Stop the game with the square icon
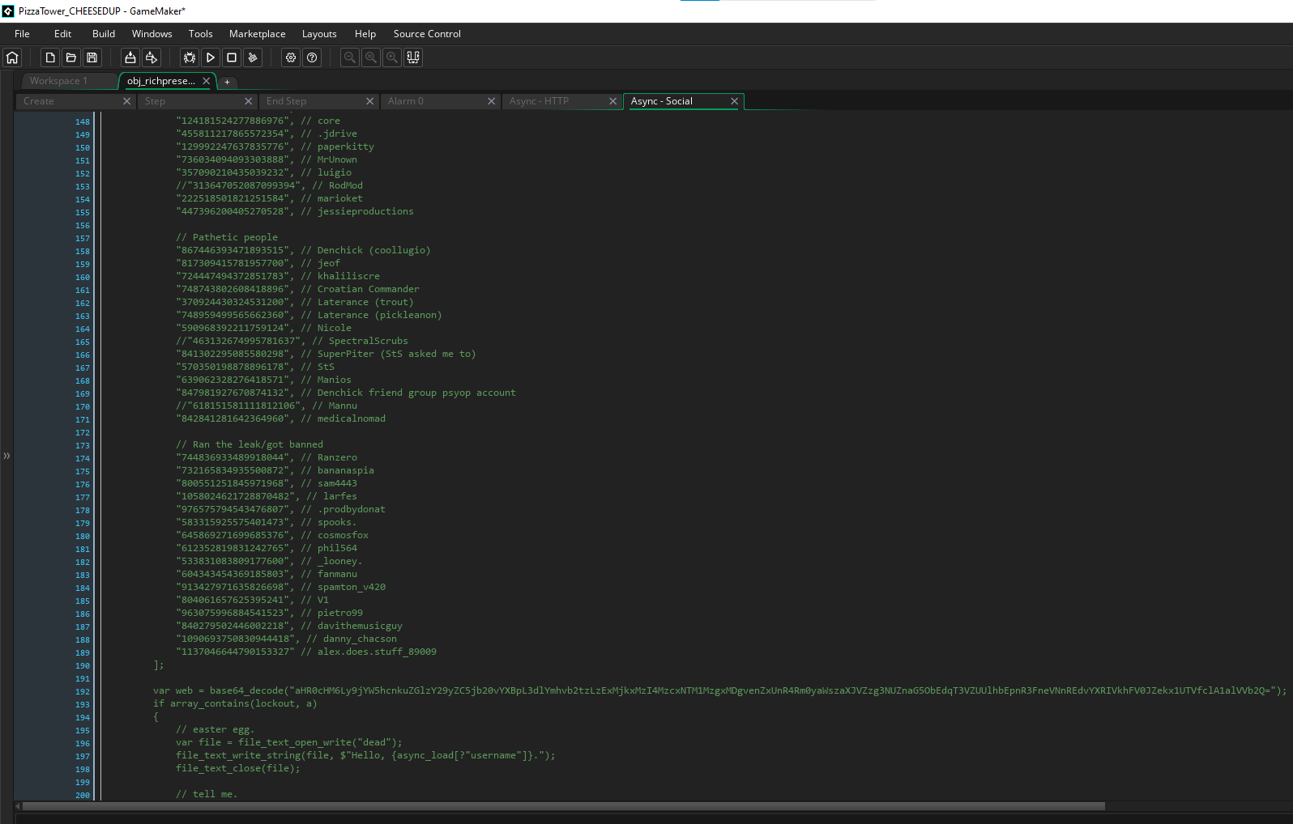Viewport: 1293px width, 824px height. point(232,57)
